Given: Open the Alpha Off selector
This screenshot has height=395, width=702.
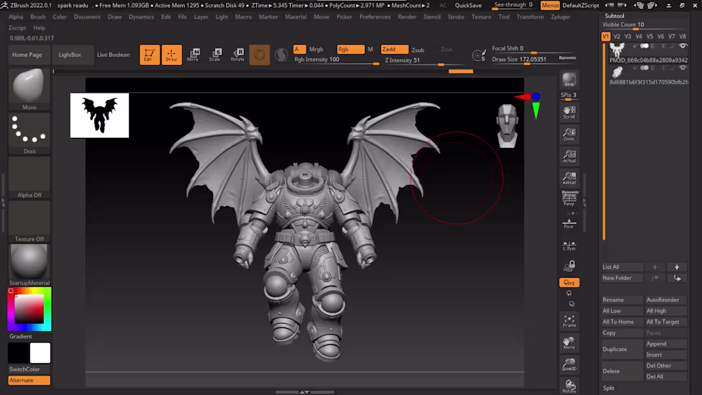Looking at the screenshot, I should 29,177.
